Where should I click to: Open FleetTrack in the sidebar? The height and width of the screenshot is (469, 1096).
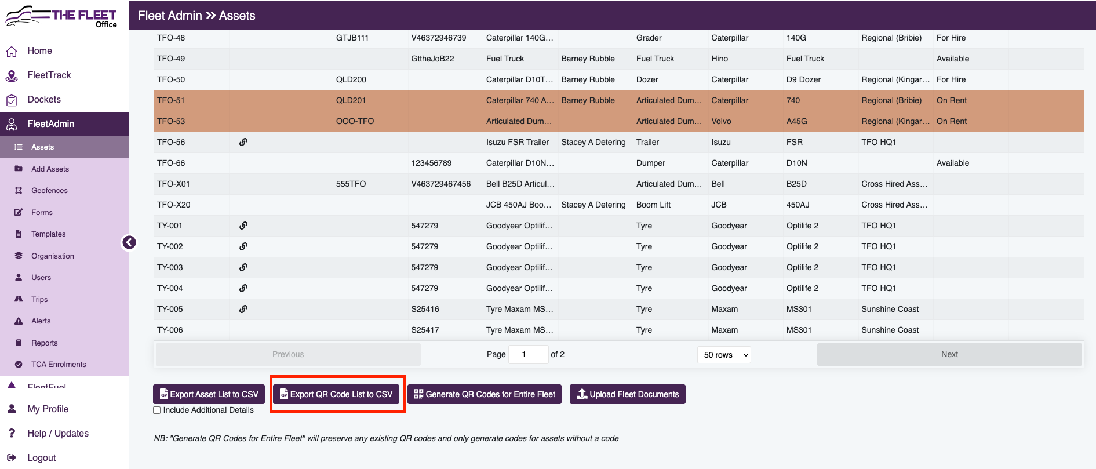click(x=49, y=75)
